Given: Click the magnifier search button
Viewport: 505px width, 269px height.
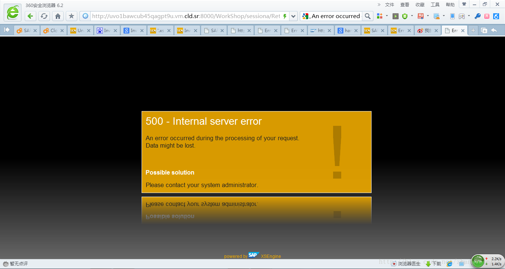Looking at the screenshot, I should [367, 16].
